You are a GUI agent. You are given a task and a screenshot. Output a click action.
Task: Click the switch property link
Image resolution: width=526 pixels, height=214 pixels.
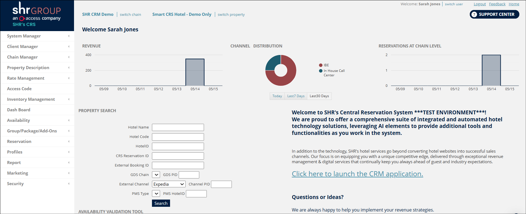click(x=231, y=15)
